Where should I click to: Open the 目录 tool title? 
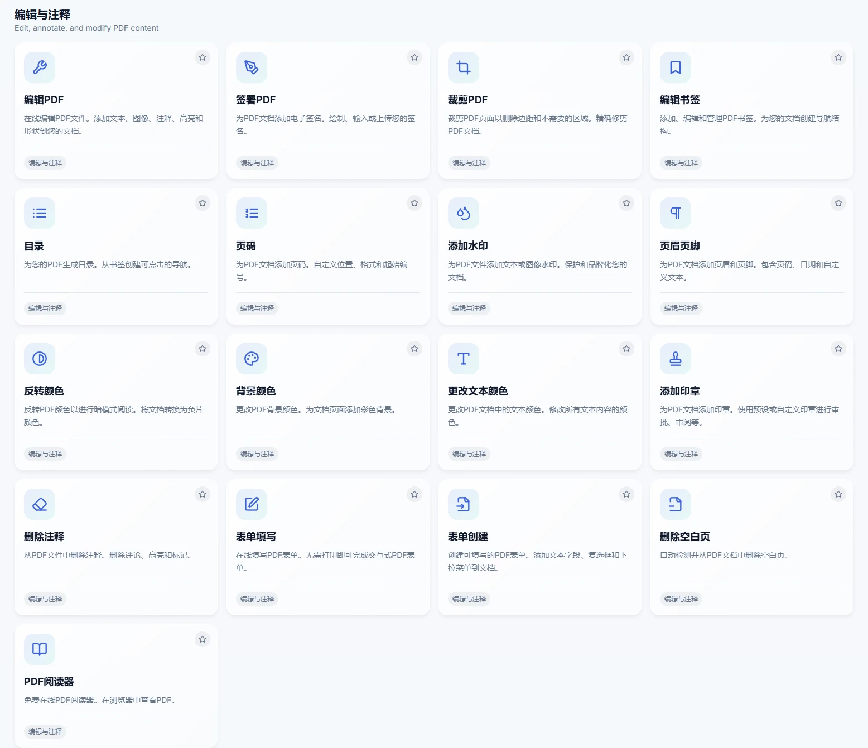pyautogui.click(x=34, y=246)
